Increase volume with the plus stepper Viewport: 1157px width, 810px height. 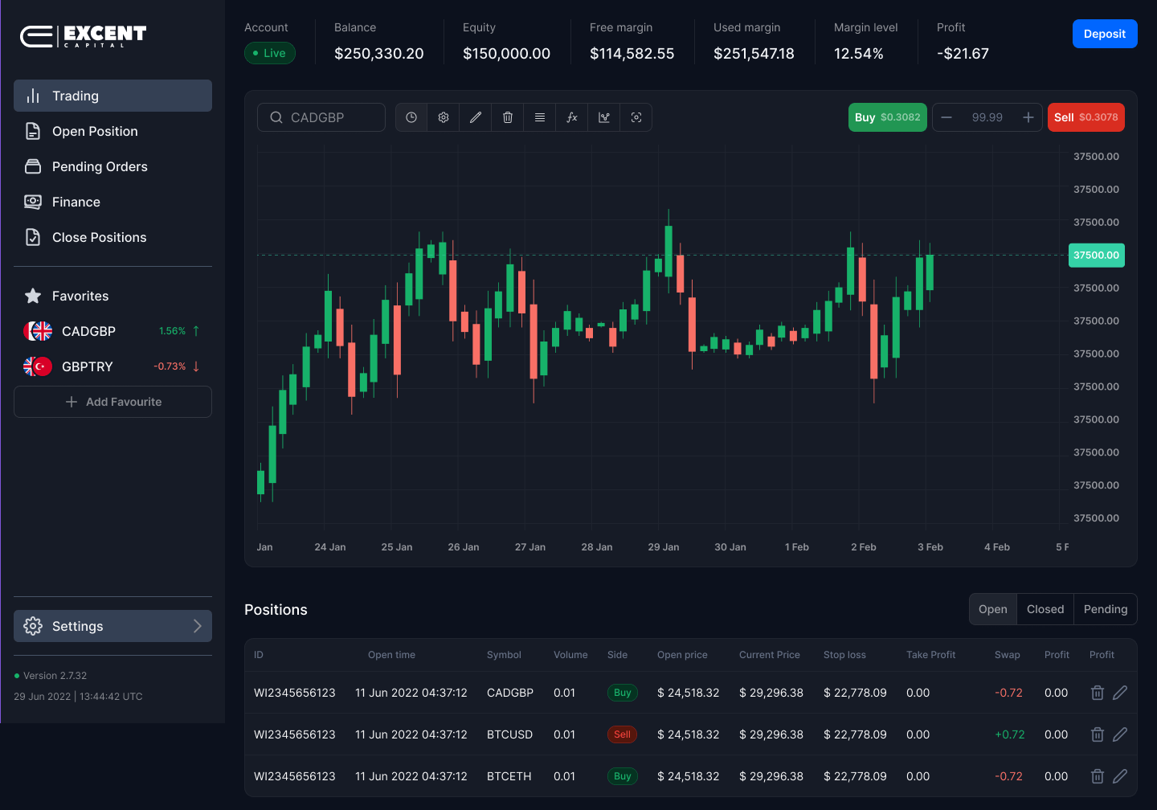pyautogui.click(x=1028, y=117)
